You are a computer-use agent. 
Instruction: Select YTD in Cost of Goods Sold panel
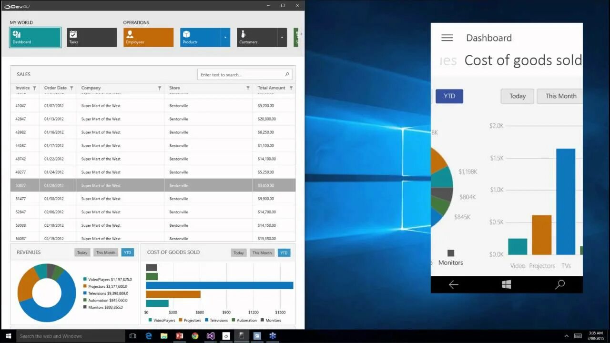(284, 253)
